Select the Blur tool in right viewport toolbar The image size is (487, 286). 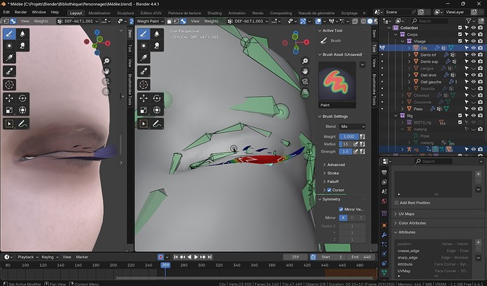click(x=157, y=34)
